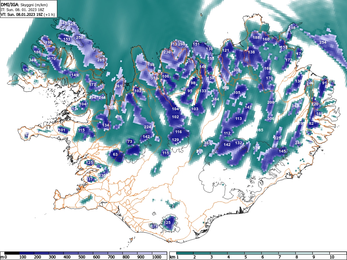Click the '10' label on the km legend
The image size is (347, 260).
(x=331, y=257)
